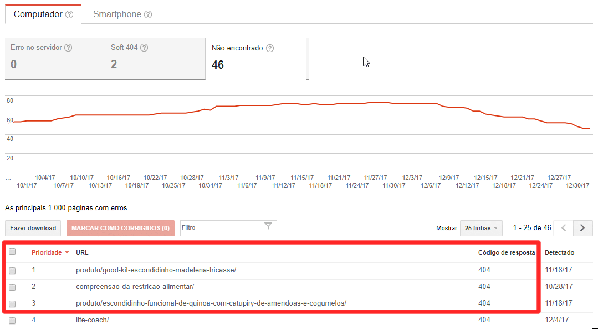Click inside the Filtro text field

(x=221, y=228)
